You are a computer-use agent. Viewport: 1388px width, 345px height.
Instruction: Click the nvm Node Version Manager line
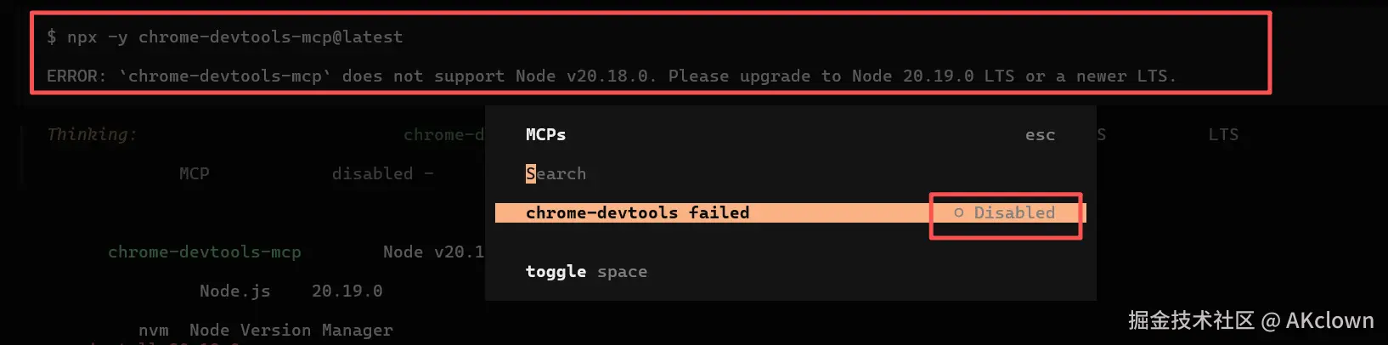point(265,331)
